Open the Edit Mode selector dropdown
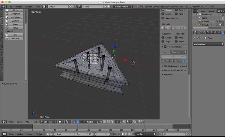 48,122
